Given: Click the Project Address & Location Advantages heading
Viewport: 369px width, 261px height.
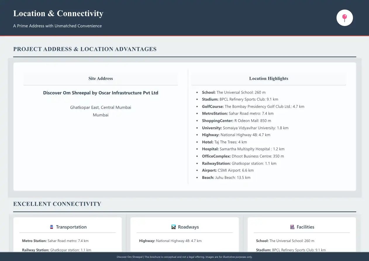Looking at the screenshot, I should pos(85,49).
